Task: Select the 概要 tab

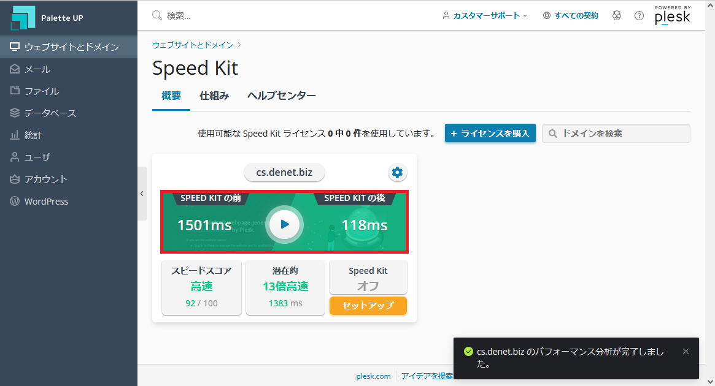Action: [171, 96]
